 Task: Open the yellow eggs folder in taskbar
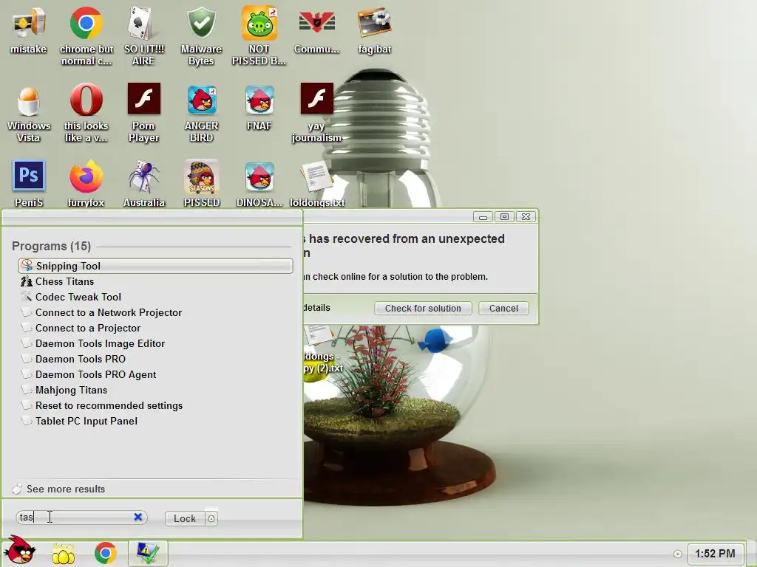[x=64, y=554]
